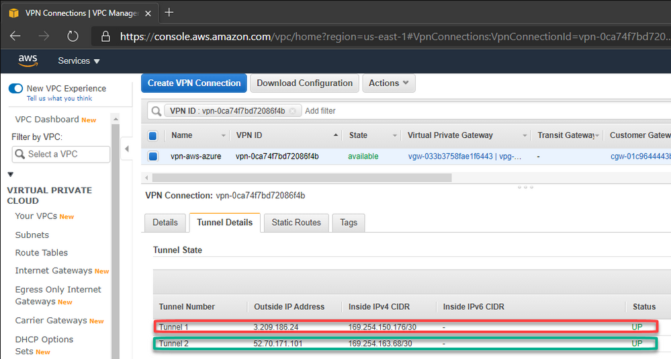Reload the page with refresh icon
The height and width of the screenshot is (359, 671).
pos(73,36)
